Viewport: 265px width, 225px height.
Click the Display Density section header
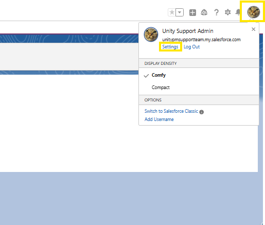tap(199, 63)
